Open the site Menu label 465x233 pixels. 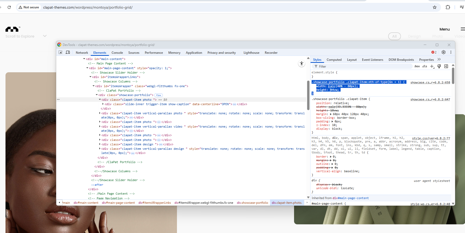coord(445,29)
